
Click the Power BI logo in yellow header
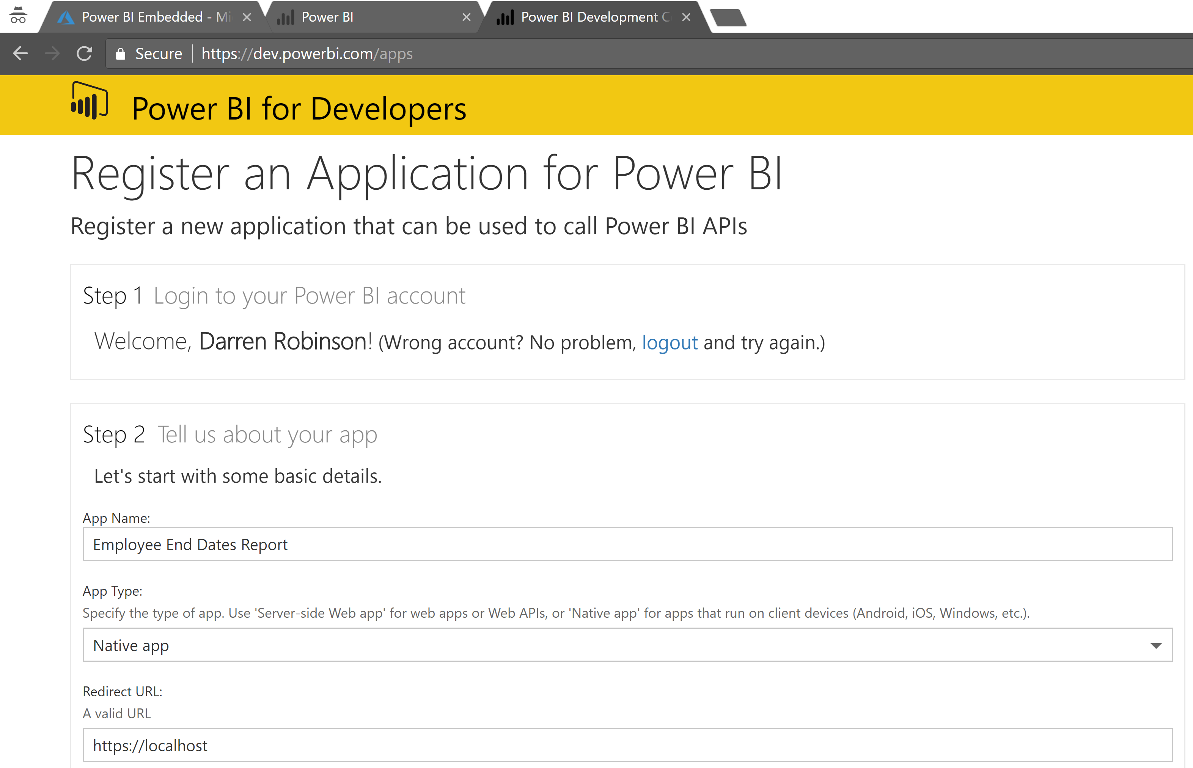click(90, 100)
